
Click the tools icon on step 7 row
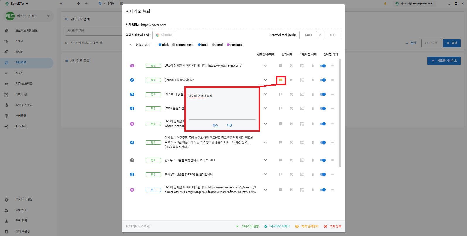(x=291, y=160)
